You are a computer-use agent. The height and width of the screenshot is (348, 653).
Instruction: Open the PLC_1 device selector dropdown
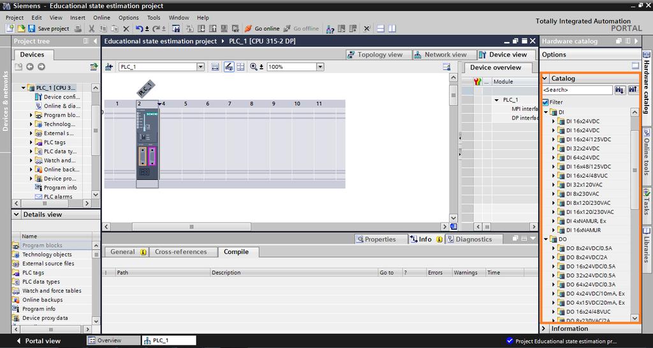click(x=200, y=67)
